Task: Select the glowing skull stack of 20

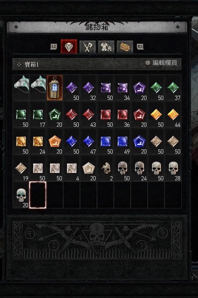Action: 21,195
